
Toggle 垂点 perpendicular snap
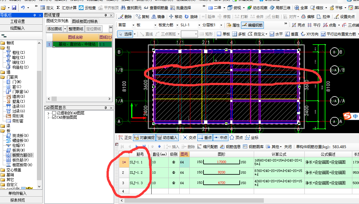click(x=205, y=137)
